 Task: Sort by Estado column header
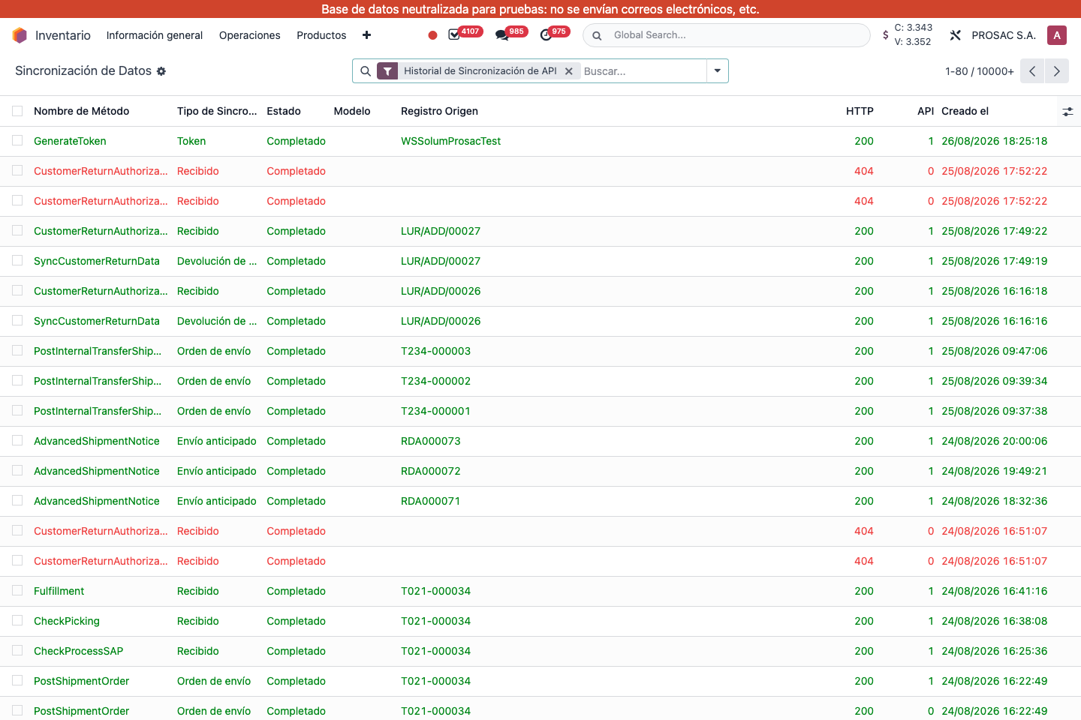(284, 111)
